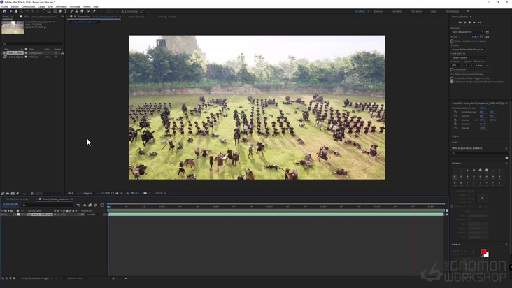Image resolution: width=512 pixels, height=288 pixels.
Task: Click the reset shortcut icon in Preview panel
Action: (x=488, y=32)
